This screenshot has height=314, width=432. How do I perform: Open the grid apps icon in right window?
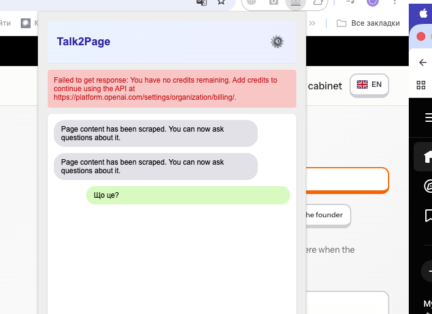[x=421, y=85]
